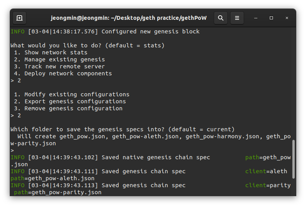Screen dimensions: 306x207
Task: Maximize the terminal window
Action: [271, 18]
